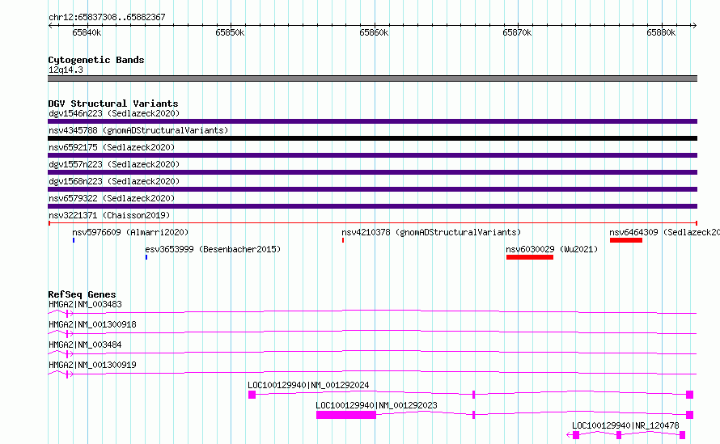Click the LOC100129940|NM_001292024 transcript label
Image resolution: width=720 pixels, height=444 pixels.
pyautogui.click(x=308, y=385)
